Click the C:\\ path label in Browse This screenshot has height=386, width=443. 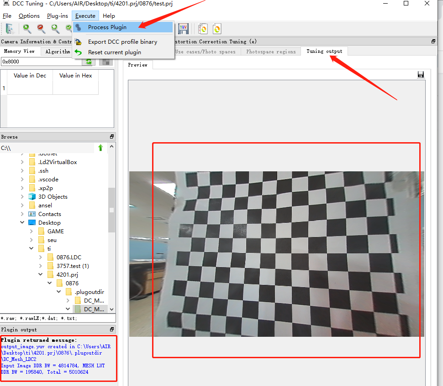(6, 148)
